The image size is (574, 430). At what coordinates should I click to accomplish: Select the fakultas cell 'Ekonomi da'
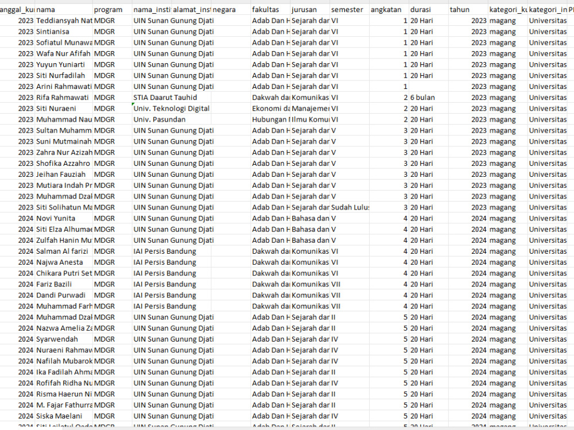[270, 109]
